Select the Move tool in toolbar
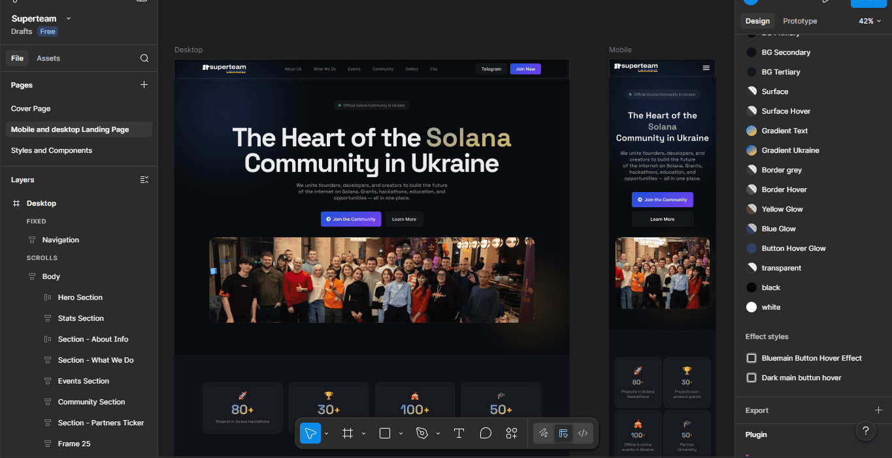The width and height of the screenshot is (892, 458). tap(310, 433)
